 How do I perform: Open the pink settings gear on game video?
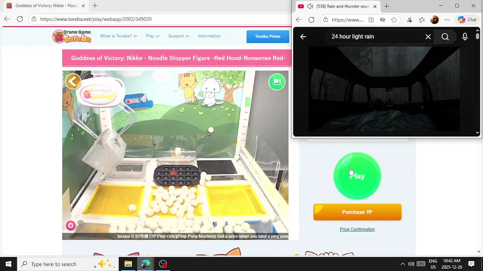tap(71, 225)
